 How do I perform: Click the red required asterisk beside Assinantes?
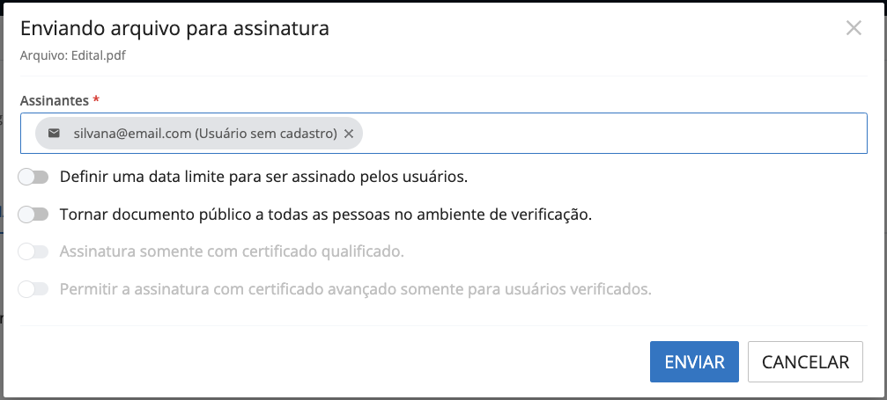tap(96, 99)
